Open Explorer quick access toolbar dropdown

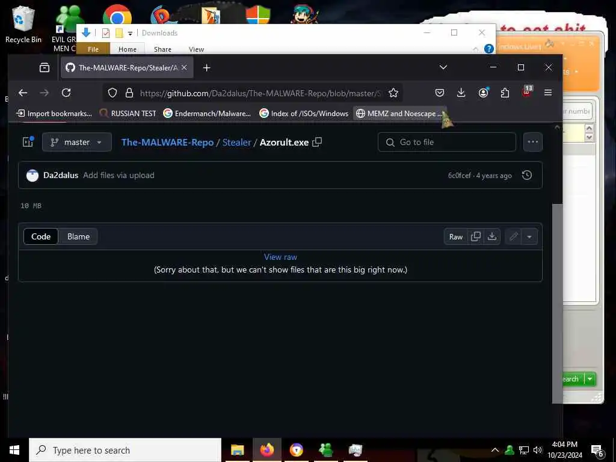[130, 34]
